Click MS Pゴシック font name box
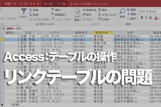 coord(150,11)
